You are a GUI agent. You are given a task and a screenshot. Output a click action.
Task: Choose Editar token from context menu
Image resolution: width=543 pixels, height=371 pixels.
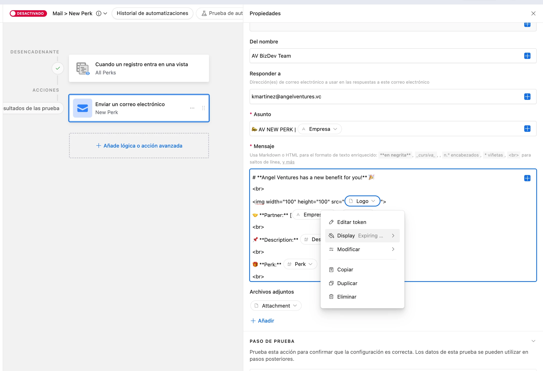[x=351, y=222]
